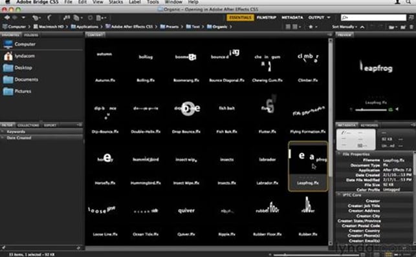Open the Sort Manually dropdown
The height and width of the screenshot is (257, 416).
344,26
